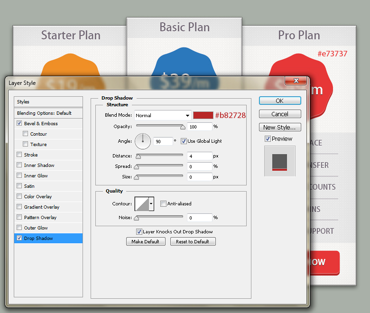Screen dimensions: 370x313
Task: Toggle Use Global Light checkbox
Action: point(184,141)
